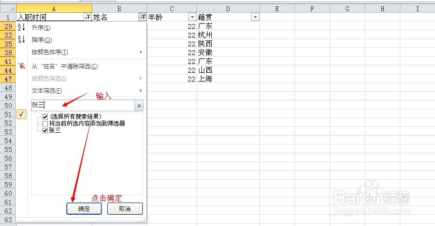Click the 籍贯 header cell

pyautogui.click(x=228, y=17)
